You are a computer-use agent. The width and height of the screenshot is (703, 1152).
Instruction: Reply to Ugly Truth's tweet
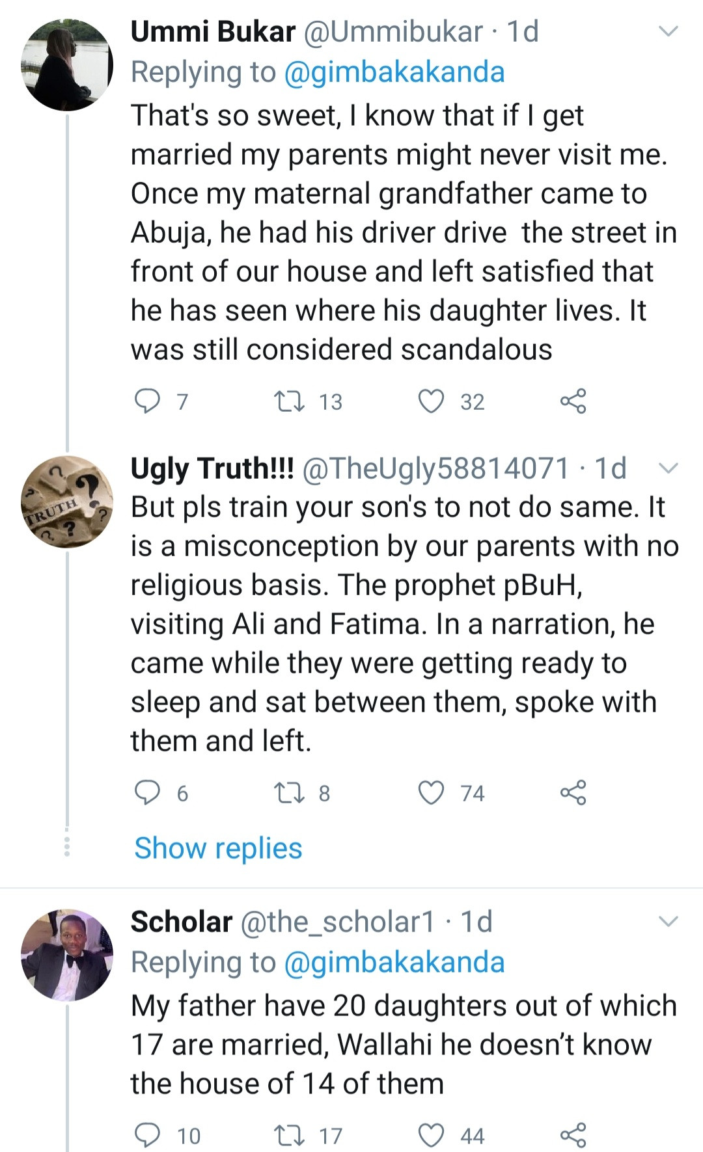(147, 793)
